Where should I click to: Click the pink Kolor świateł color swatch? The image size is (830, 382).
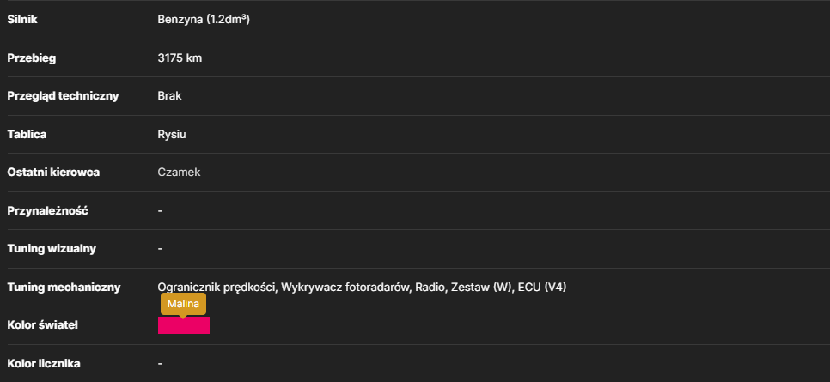[184, 325]
